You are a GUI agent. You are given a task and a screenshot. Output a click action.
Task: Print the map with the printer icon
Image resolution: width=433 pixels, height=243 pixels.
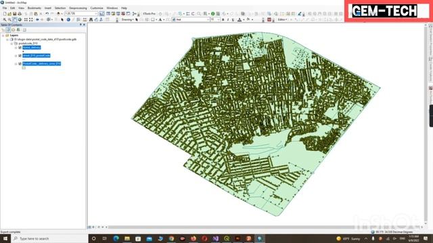point(20,13)
